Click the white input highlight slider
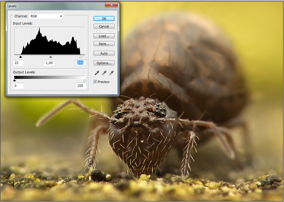This screenshot has width=284, height=202. (81, 57)
